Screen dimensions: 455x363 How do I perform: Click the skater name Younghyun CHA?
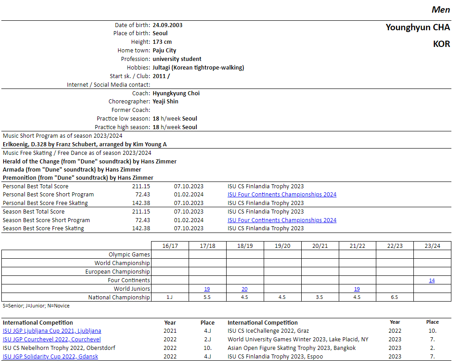(x=417, y=27)
